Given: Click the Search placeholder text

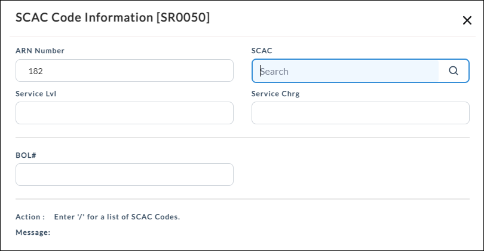Looking at the screenshot, I should tap(274, 71).
